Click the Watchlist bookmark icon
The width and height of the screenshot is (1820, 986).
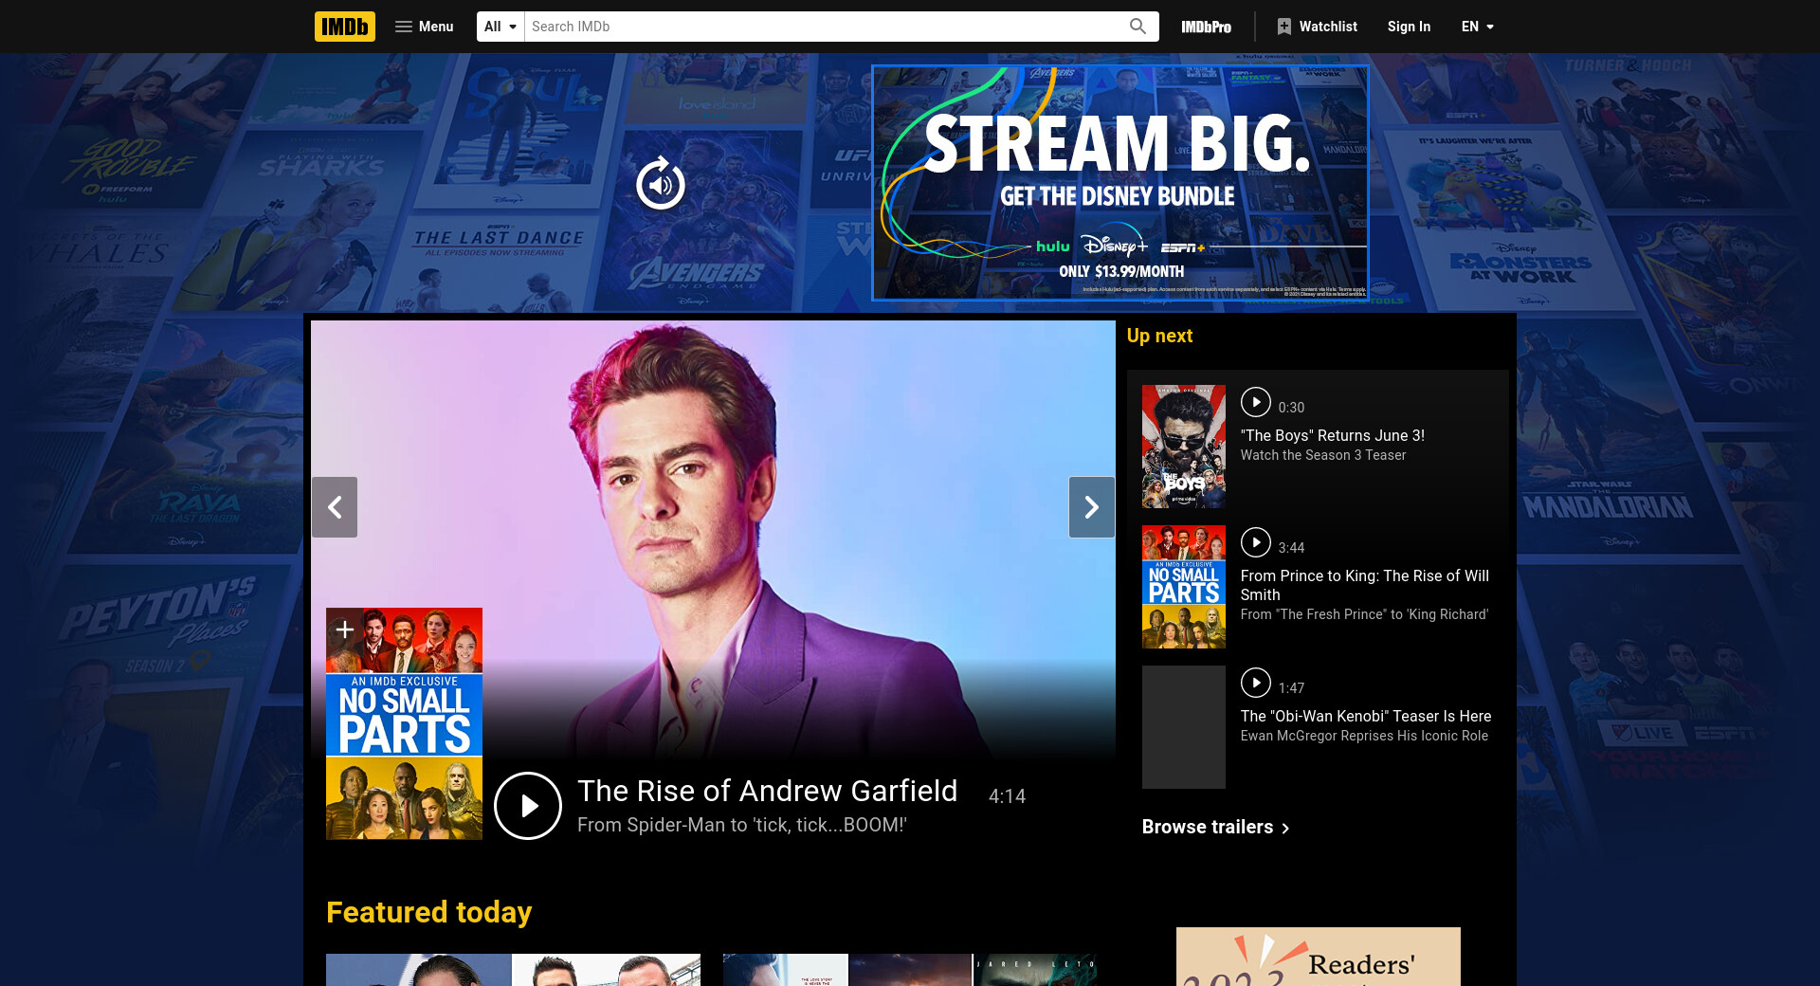point(1284,27)
